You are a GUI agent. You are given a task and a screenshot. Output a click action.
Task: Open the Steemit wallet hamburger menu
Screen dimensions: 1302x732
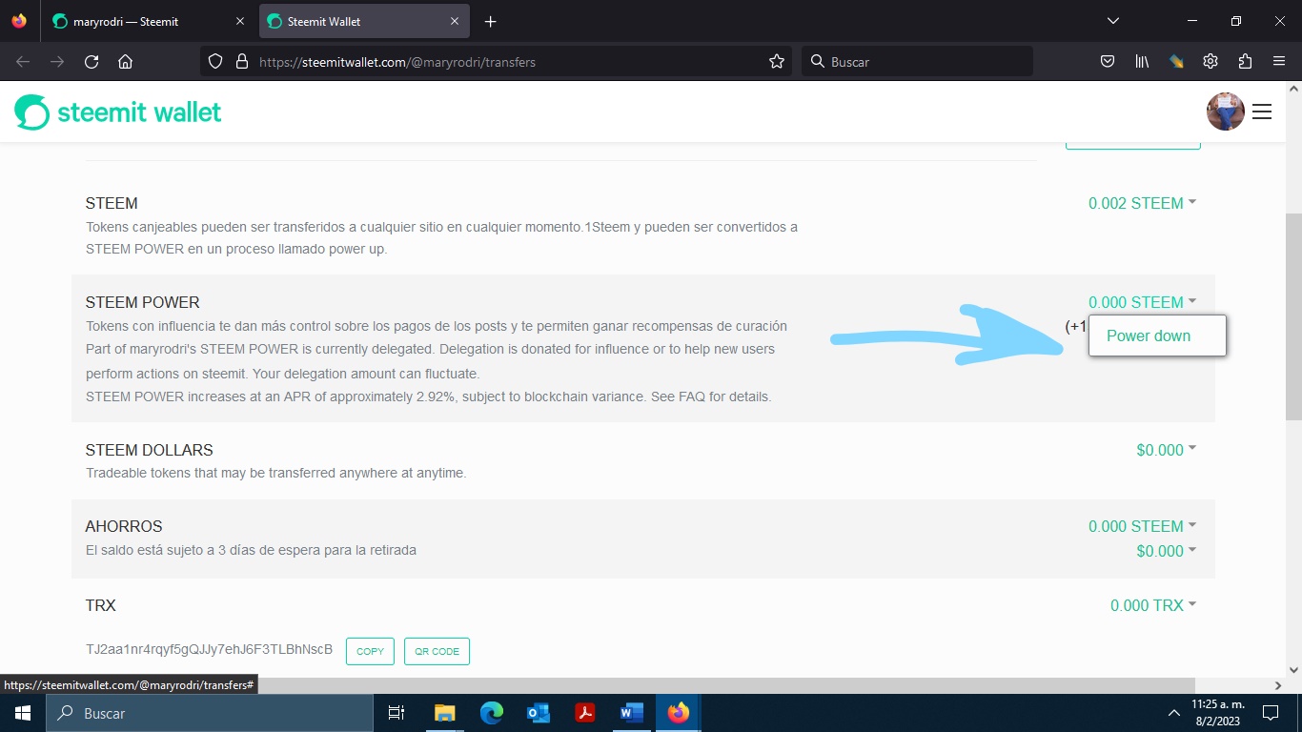1262,112
